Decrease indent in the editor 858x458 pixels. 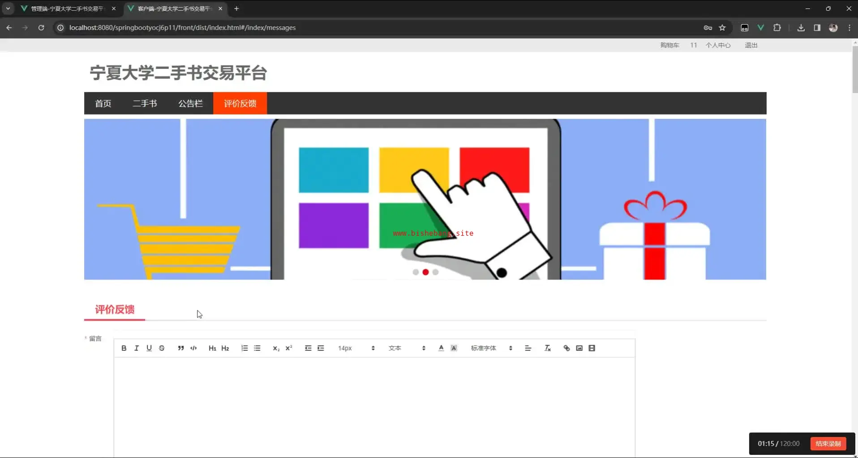click(x=308, y=348)
